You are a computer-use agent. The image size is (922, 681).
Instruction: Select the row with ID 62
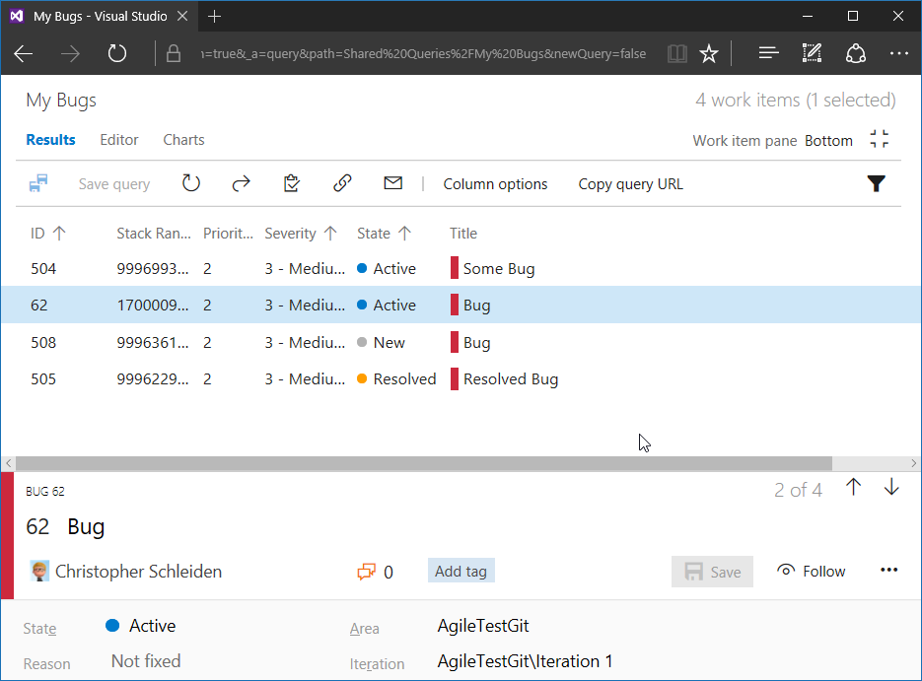(x=461, y=305)
